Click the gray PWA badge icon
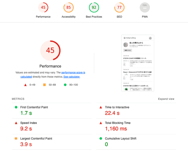 (x=145, y=7)
